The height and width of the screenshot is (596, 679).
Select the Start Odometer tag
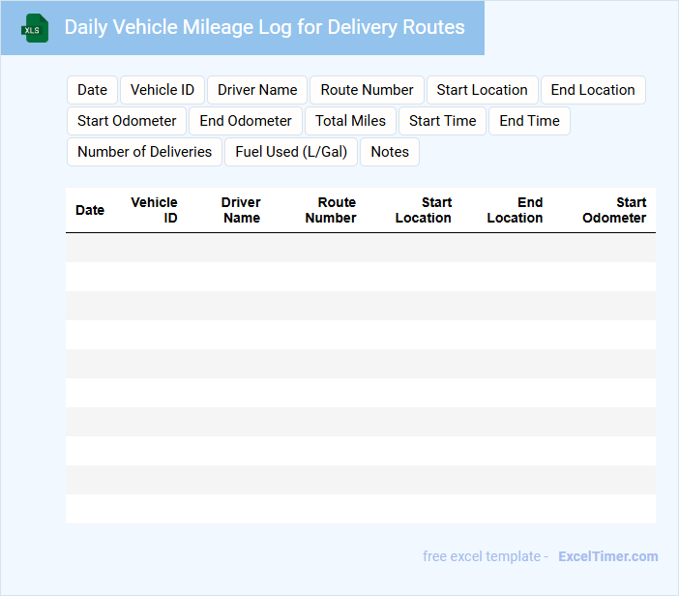[127, 121]
